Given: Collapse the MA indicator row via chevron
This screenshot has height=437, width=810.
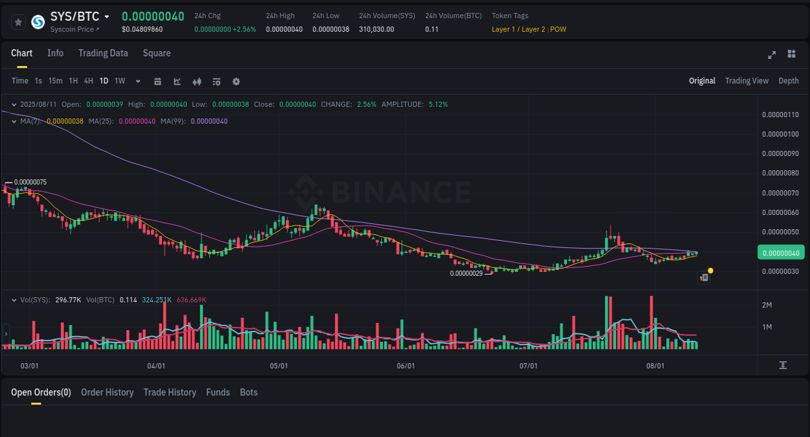Looking at the screenshot, I should (14, 120).
